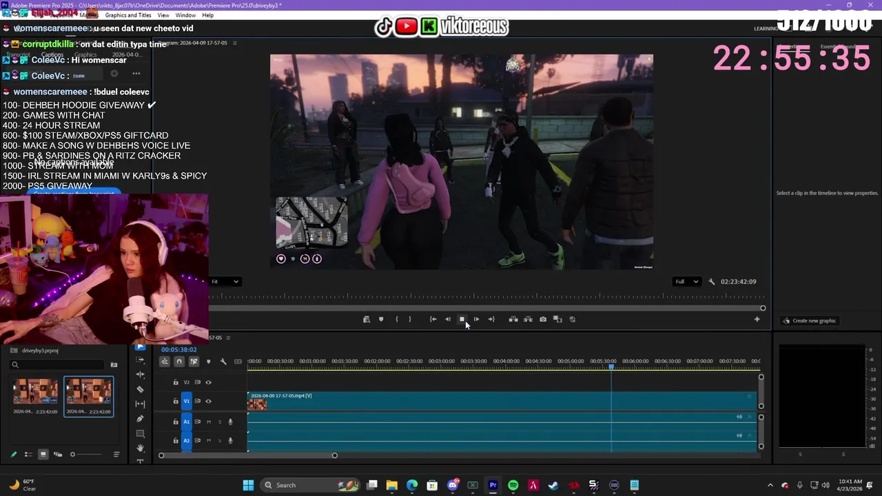Image resolution: width=882 pixels, height=496 pixels.
Task: Toggle linked selection in timeline
Action: (x=194, y=362)
